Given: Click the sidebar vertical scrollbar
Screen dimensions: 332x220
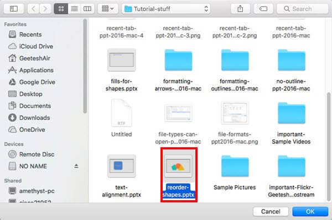Looking at the screenshot, I should (85, 66).
